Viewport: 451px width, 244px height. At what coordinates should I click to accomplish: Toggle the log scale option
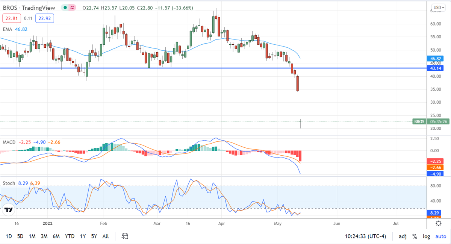426,236
